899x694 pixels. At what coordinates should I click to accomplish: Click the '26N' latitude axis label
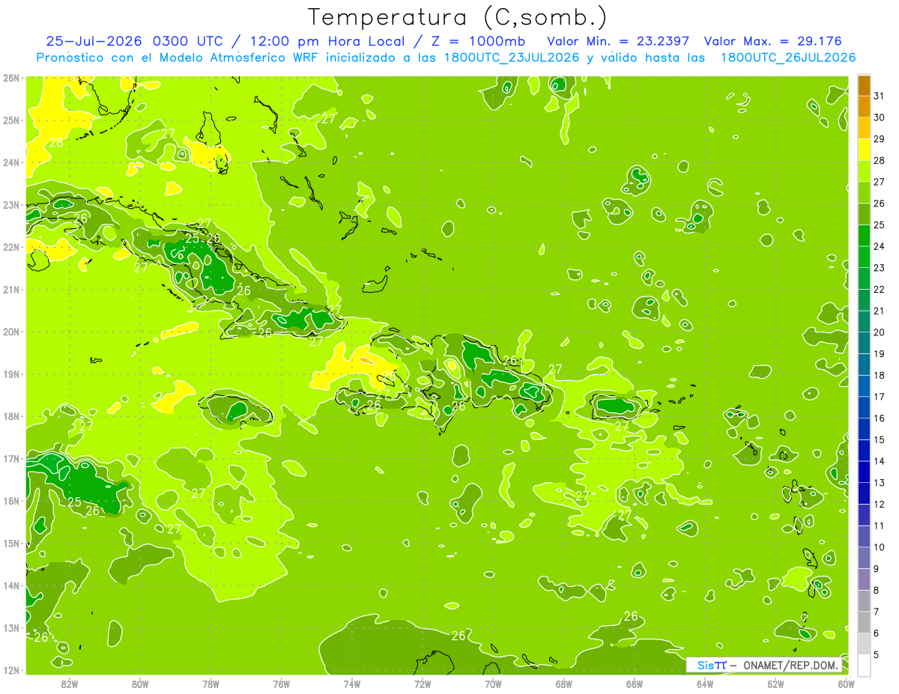(10, 78)
